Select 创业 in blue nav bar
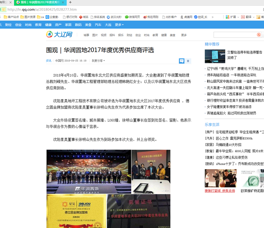264x228 pixels. point(18,25)
